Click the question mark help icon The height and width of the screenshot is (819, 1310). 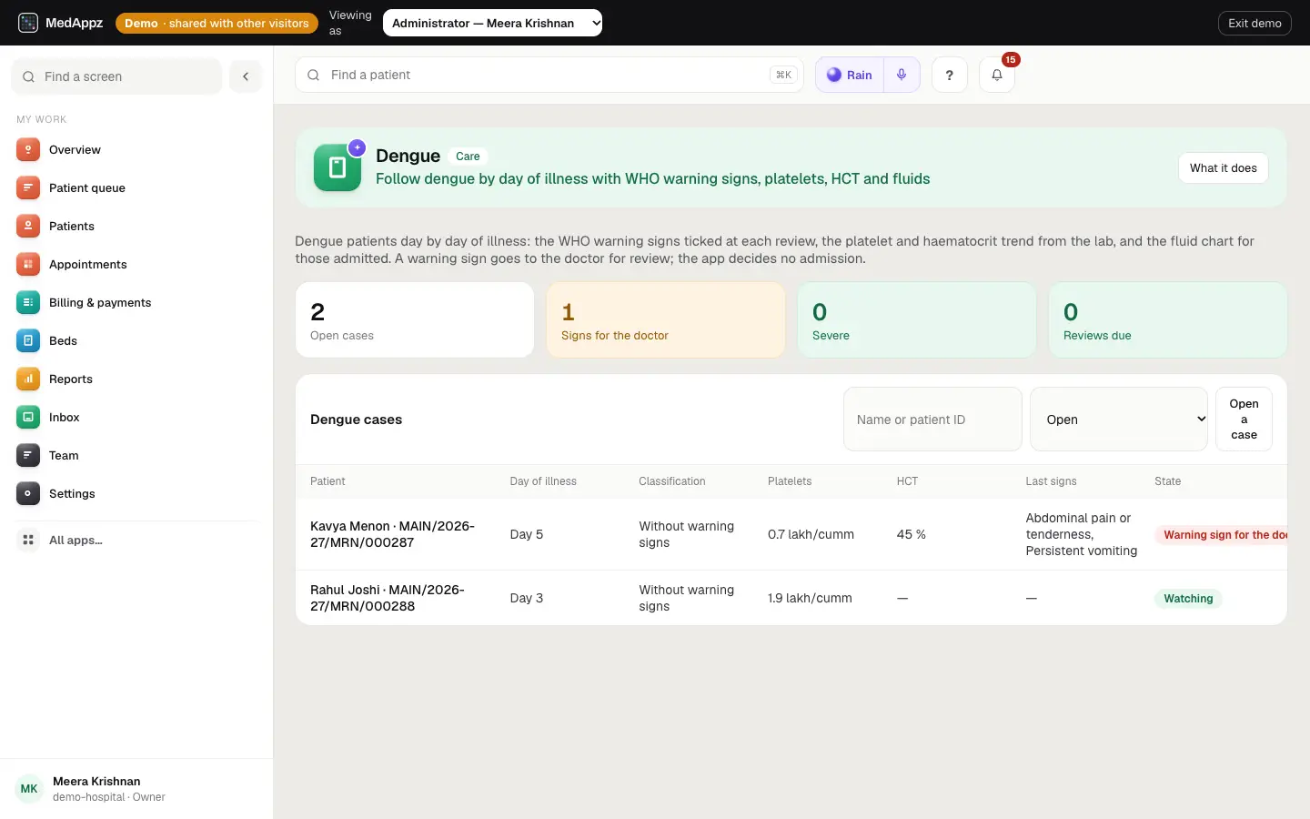949,75
